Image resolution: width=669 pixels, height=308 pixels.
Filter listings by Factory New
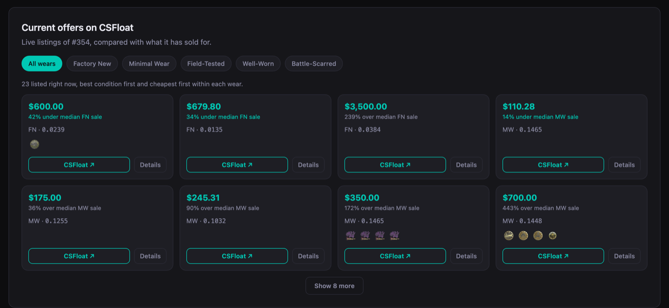pos(92,64)
